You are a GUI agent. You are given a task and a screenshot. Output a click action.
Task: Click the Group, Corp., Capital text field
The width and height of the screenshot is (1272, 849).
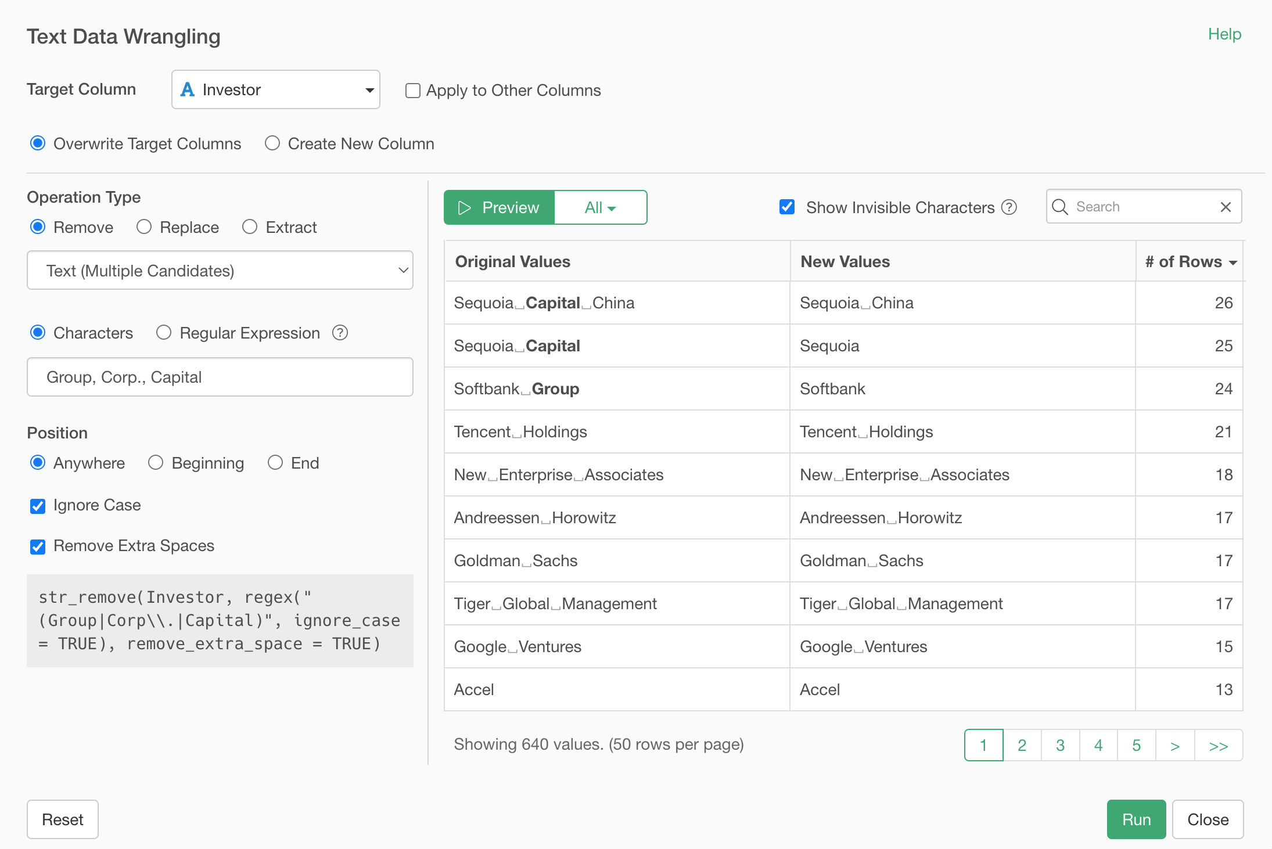pyautogui.click(x=220, y=377)
